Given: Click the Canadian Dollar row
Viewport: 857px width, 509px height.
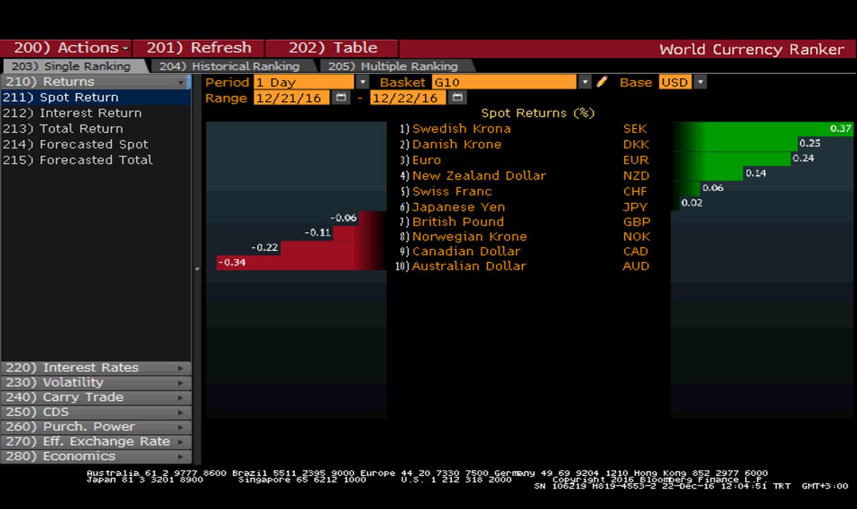Looking at the screenshot, I should coord(525,251).
